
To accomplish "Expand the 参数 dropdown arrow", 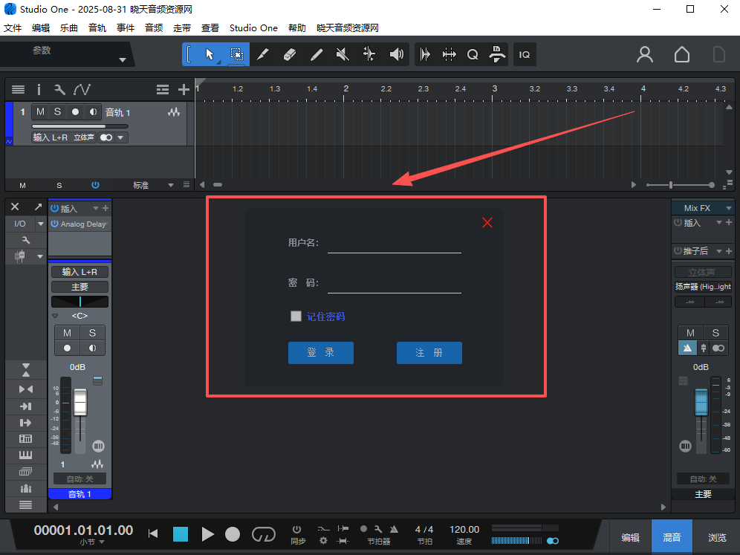I will point(123,59).
